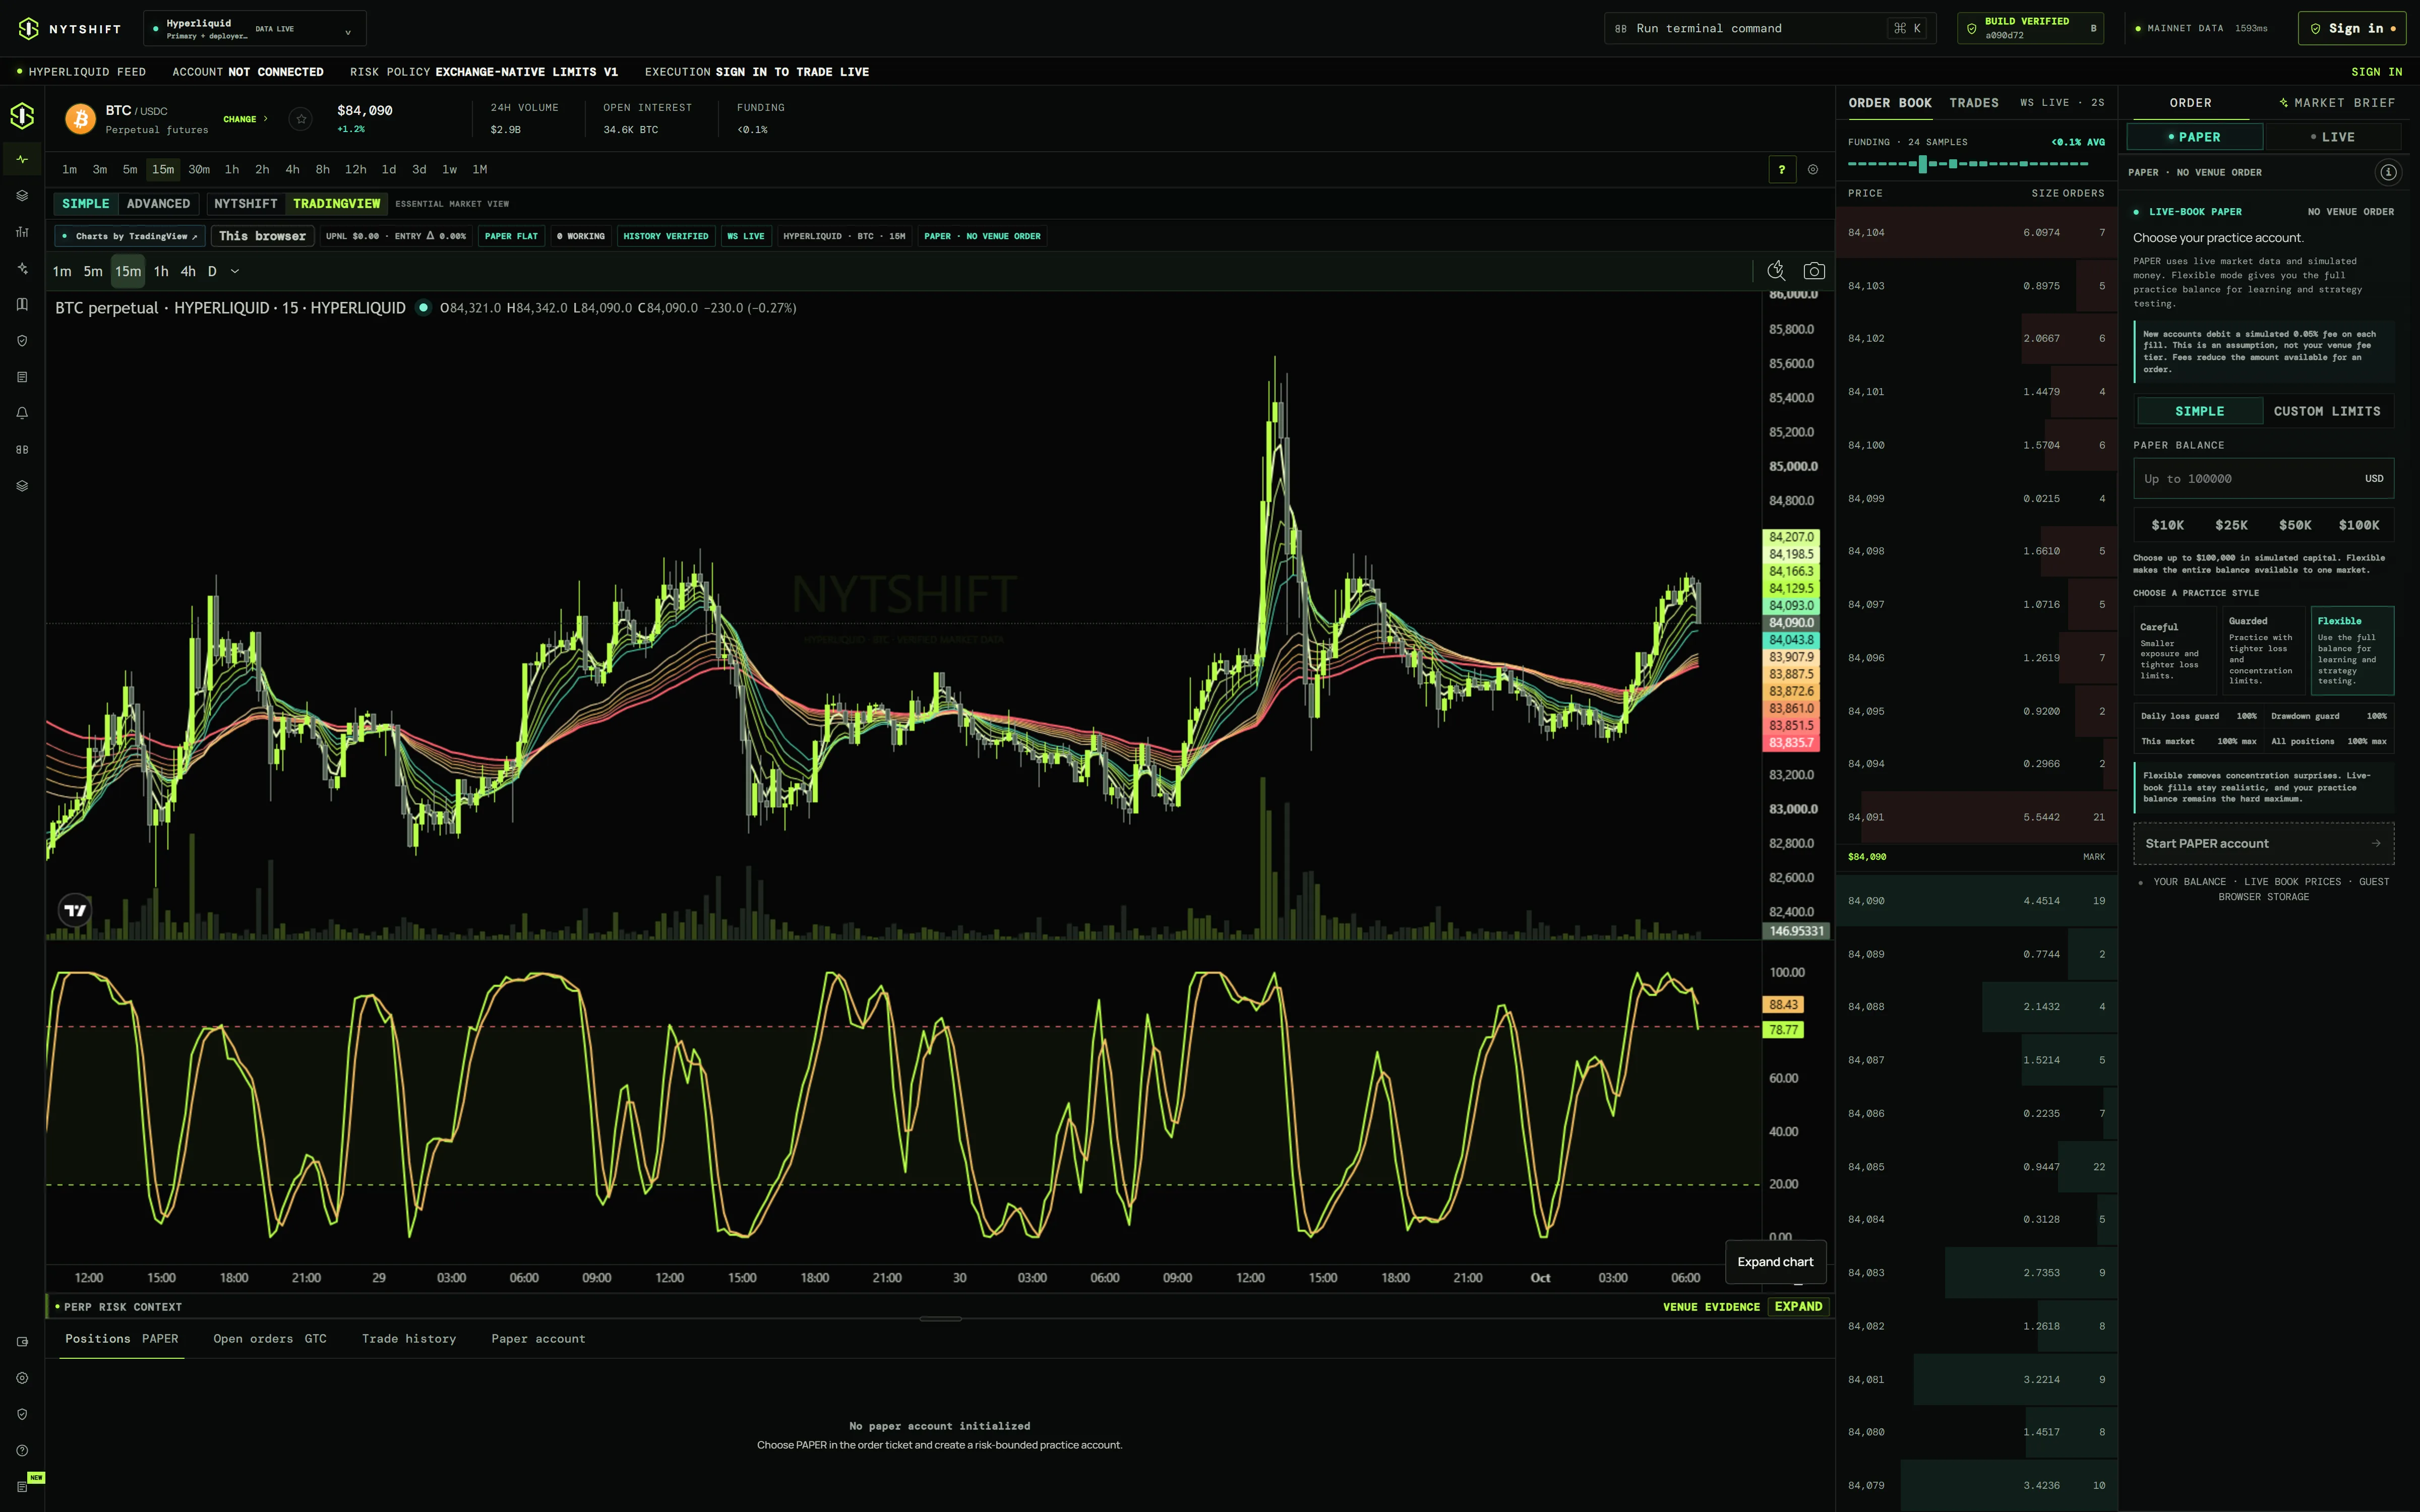
Task: Switch order mode to LIVE
Action: pos(2332,137)
